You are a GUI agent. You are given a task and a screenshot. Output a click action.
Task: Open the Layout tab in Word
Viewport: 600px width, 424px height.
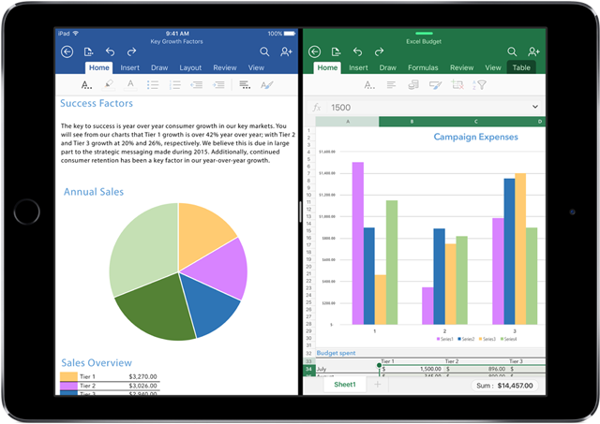[190, 67]
